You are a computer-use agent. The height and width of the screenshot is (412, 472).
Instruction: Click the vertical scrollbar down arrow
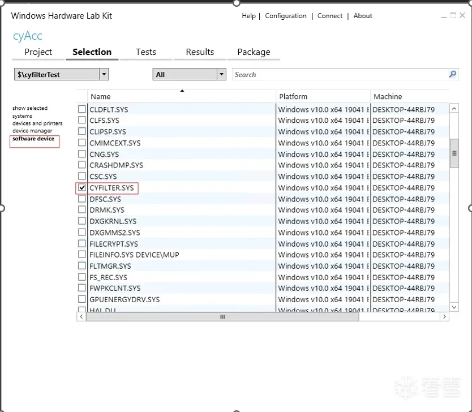tap(454, 307)
